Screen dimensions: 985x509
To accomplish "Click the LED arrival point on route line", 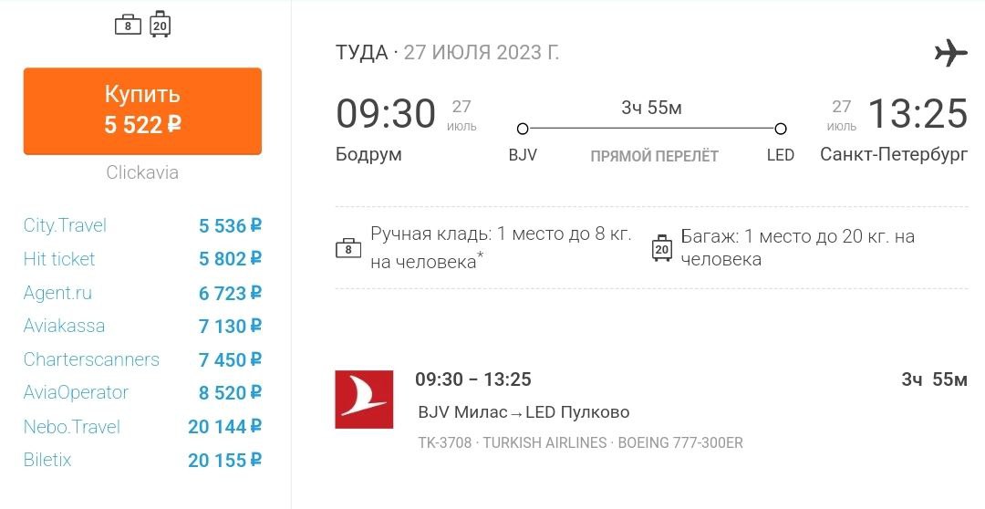I will [x=781, y=130].
